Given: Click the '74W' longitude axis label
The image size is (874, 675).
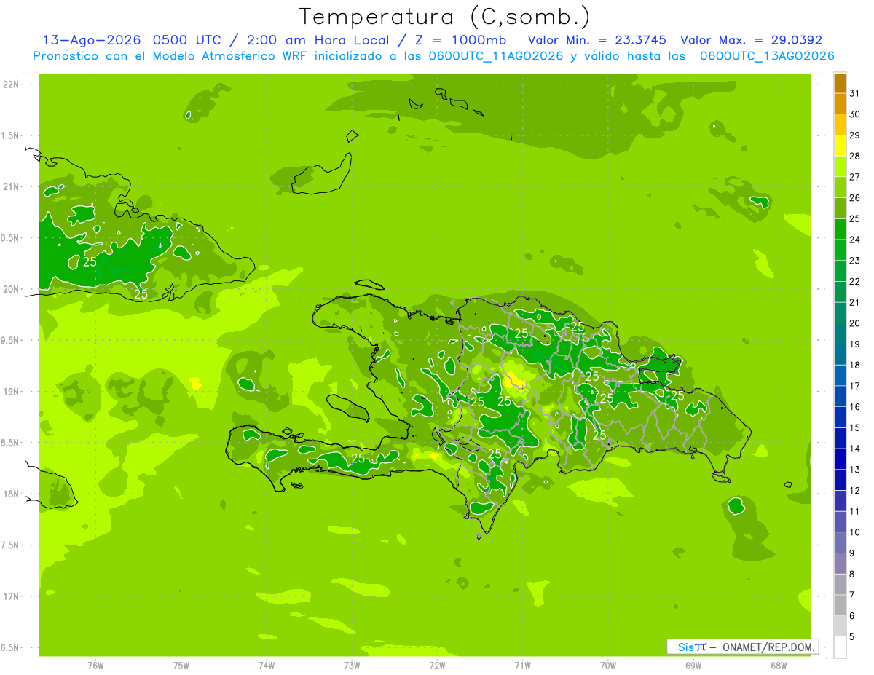Looking at the screenshot, I should pyautogui.click(x=266, y=666).
